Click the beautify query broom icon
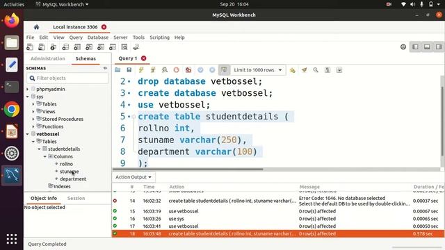 pos(305,70)
